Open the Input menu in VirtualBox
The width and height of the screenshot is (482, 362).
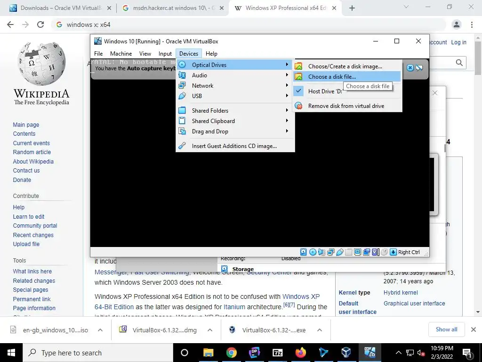click(165, 54)
